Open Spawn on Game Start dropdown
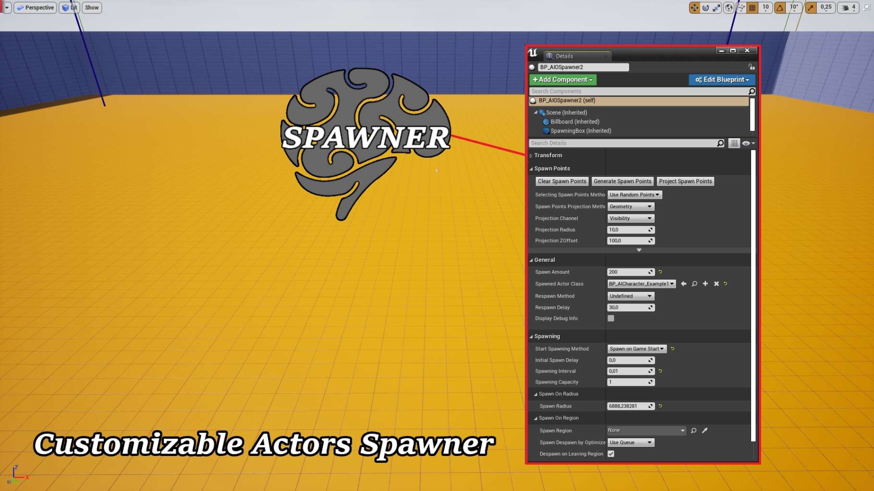 (637, 349)
